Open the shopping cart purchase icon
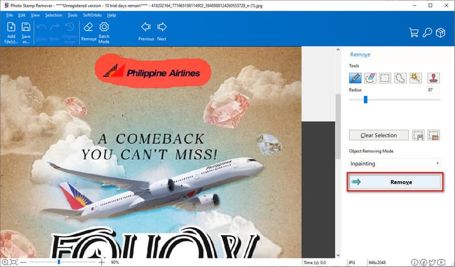The width and height of the screenshot is (455, 267). (413, 32)
